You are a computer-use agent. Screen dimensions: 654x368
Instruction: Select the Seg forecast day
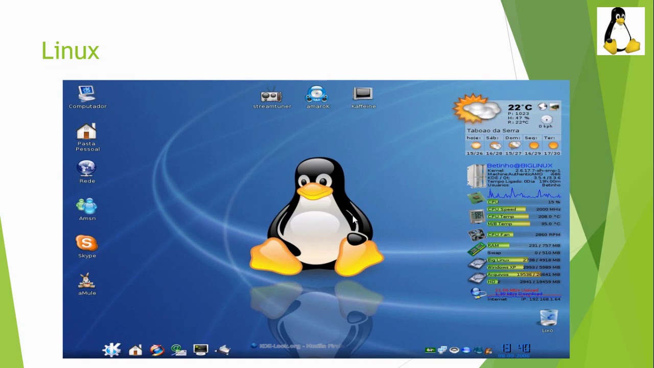coord(532,146)
